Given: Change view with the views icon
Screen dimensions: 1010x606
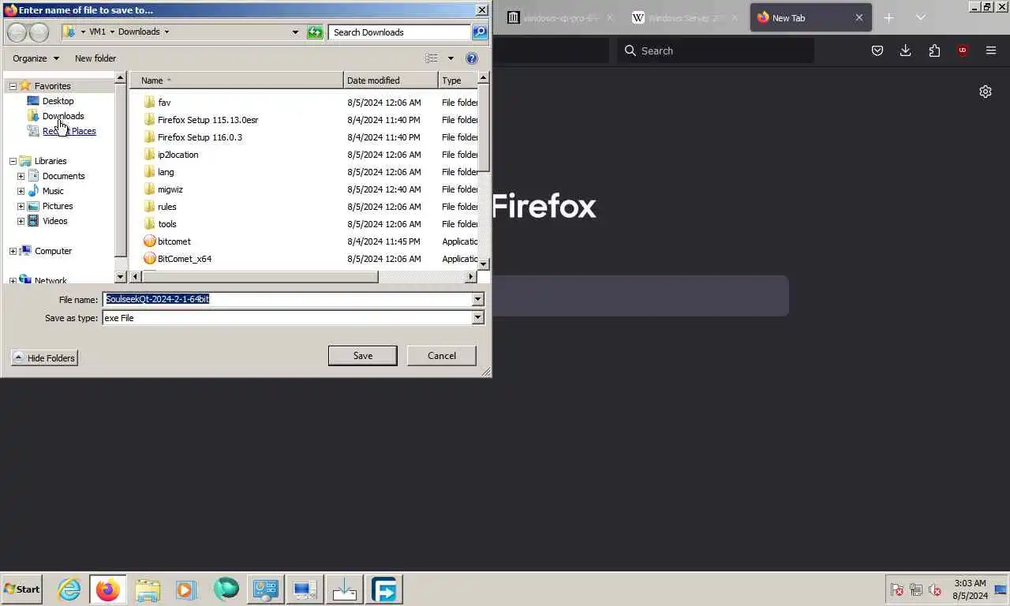Looking at the screenshot, I should pos(432,58).
